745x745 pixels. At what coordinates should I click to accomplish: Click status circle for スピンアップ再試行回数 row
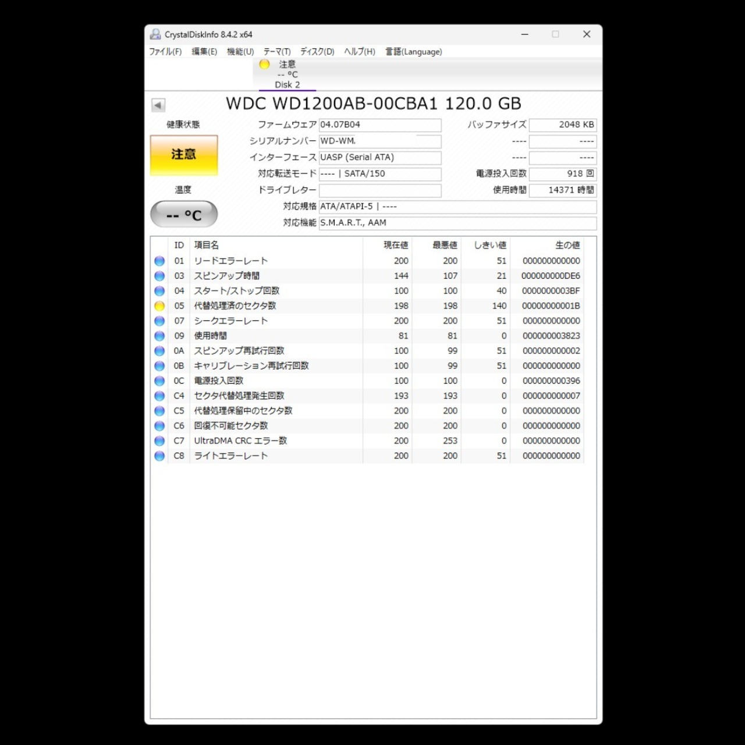[159, 351]
